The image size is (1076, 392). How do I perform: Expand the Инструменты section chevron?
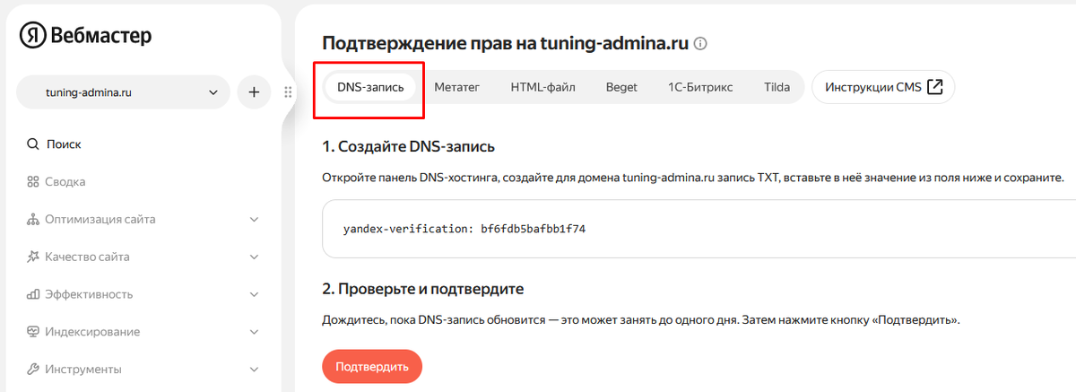[x=254, y=370]
